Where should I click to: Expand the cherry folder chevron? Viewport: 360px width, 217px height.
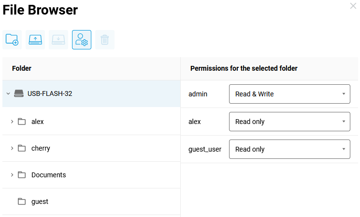click(x=12, y=148)
